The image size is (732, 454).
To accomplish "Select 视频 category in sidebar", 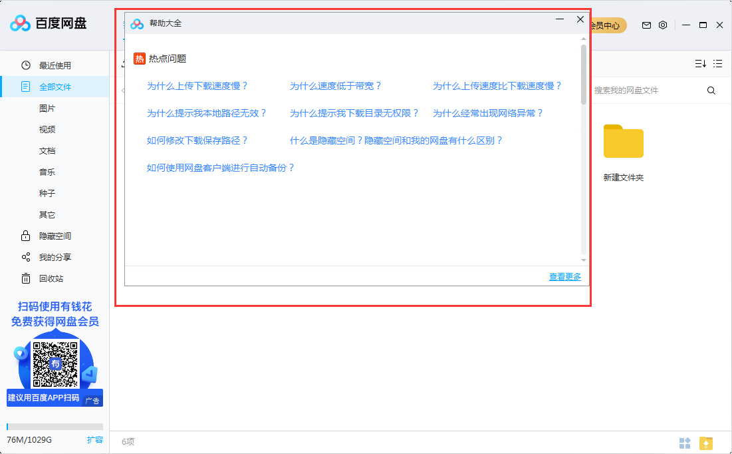I will coord(47,130).
